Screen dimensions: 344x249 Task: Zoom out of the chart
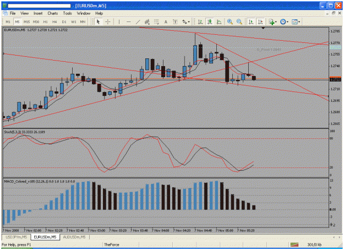[x=239, y=21]
